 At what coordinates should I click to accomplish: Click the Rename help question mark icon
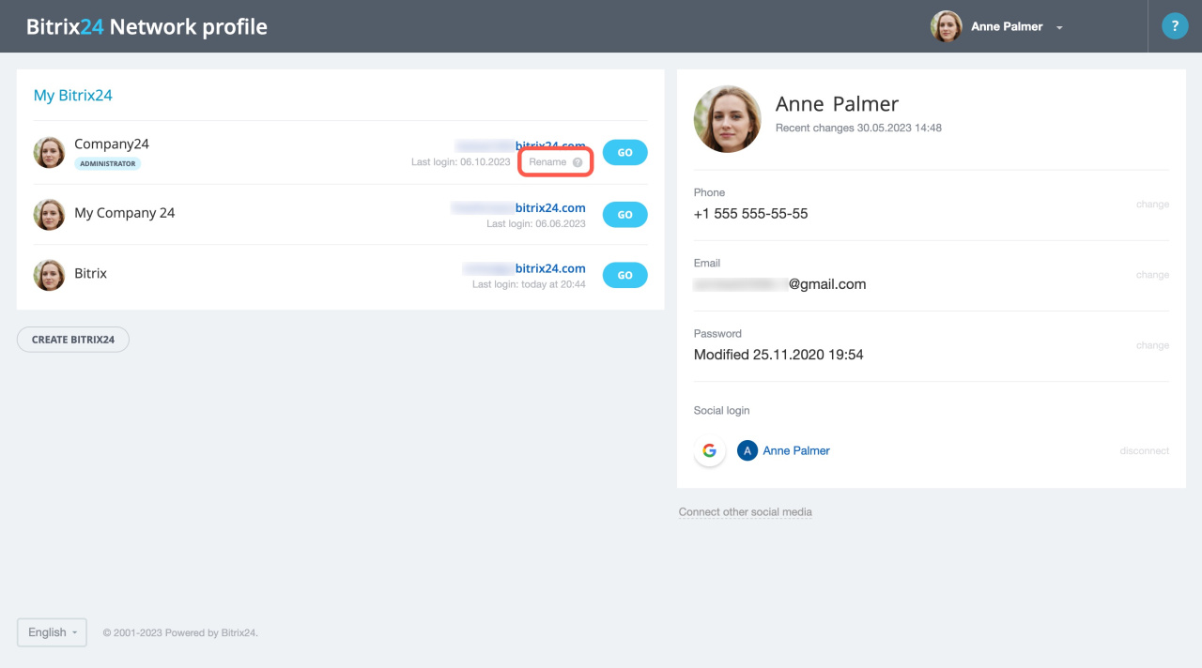(x=578, y=162)
